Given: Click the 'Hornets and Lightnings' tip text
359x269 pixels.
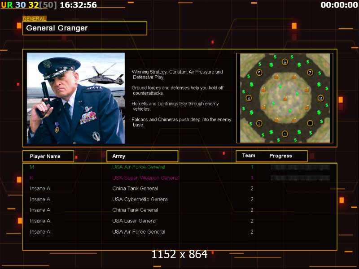Looking at the screenshot, I should point(175,106).
